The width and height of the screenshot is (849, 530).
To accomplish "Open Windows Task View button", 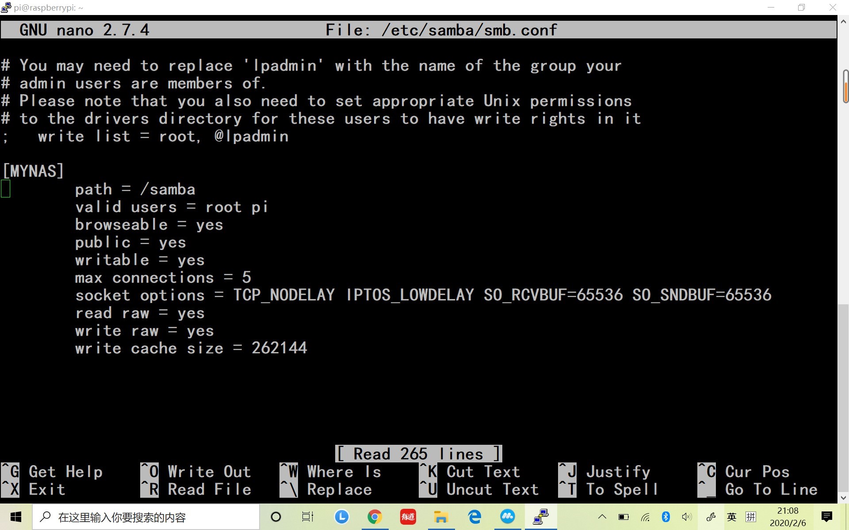I will [307, 517].
